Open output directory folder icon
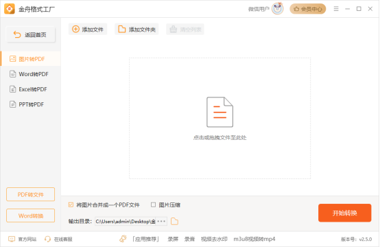 174,222
